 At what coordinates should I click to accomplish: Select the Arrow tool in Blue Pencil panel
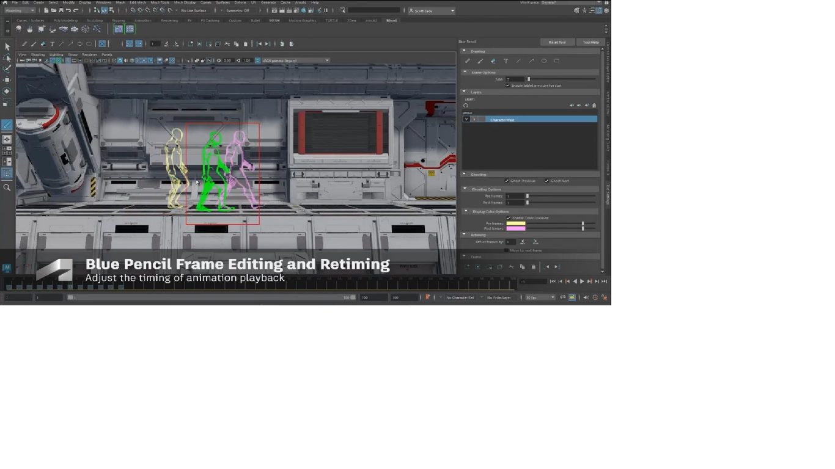click(531, 61)
